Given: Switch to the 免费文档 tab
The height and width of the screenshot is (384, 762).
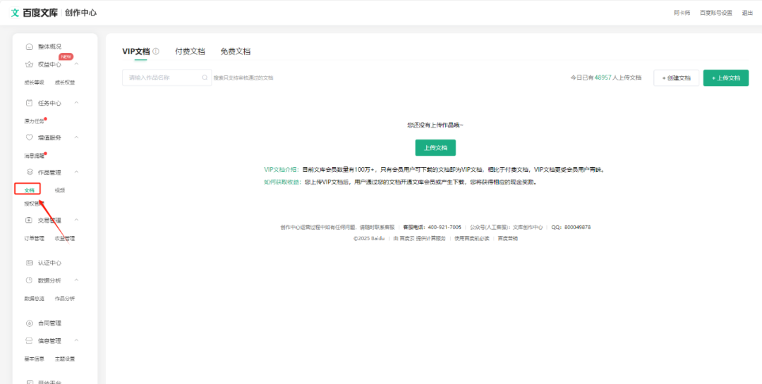Looking at the screenshot, I should [x=235, y=51].
